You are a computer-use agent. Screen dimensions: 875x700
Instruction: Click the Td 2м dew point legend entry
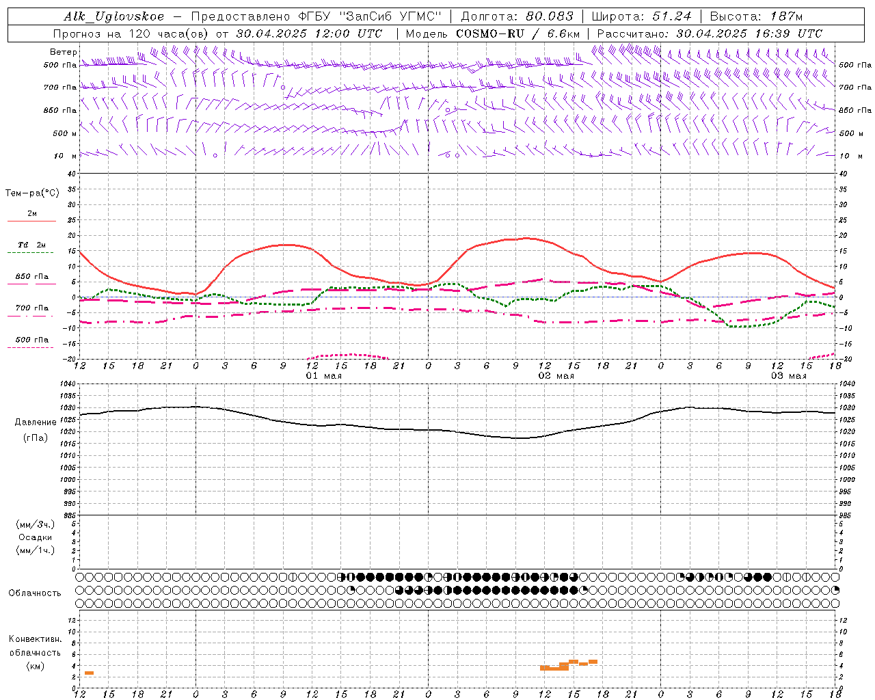[x=32, y=245]
